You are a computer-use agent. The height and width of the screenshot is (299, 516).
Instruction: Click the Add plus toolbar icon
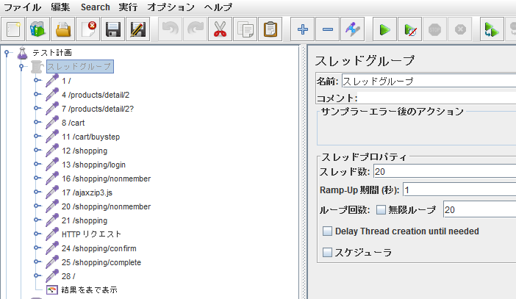pos(302,30)
